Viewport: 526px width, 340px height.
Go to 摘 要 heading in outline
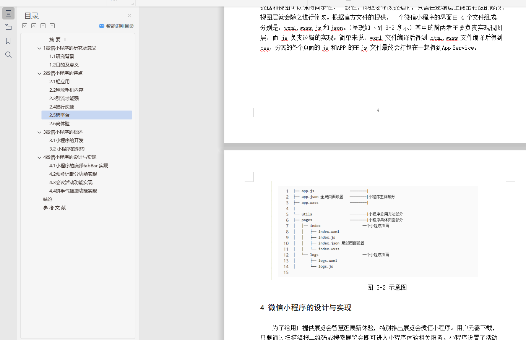[58, 39]
